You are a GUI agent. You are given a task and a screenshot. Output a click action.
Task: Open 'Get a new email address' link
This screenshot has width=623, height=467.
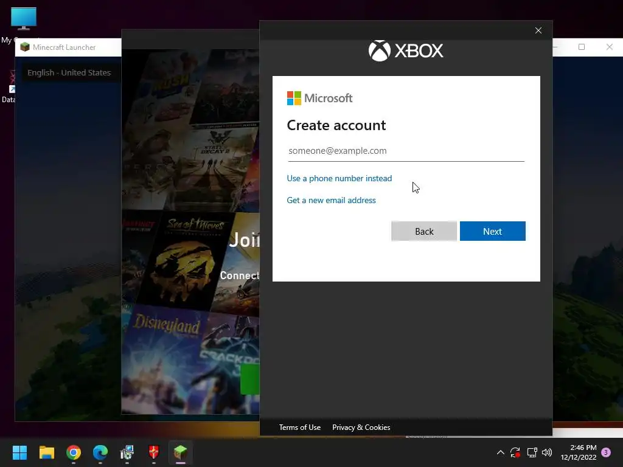click(331, 200)
